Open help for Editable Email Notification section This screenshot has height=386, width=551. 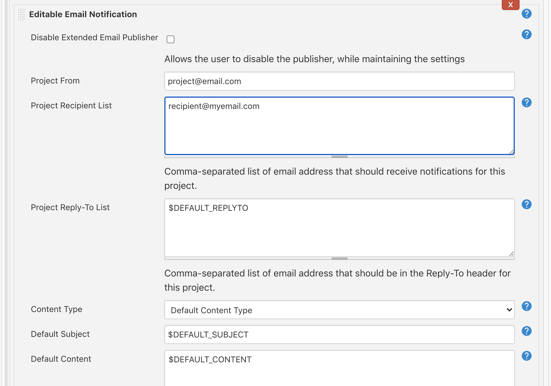(526, 14)
